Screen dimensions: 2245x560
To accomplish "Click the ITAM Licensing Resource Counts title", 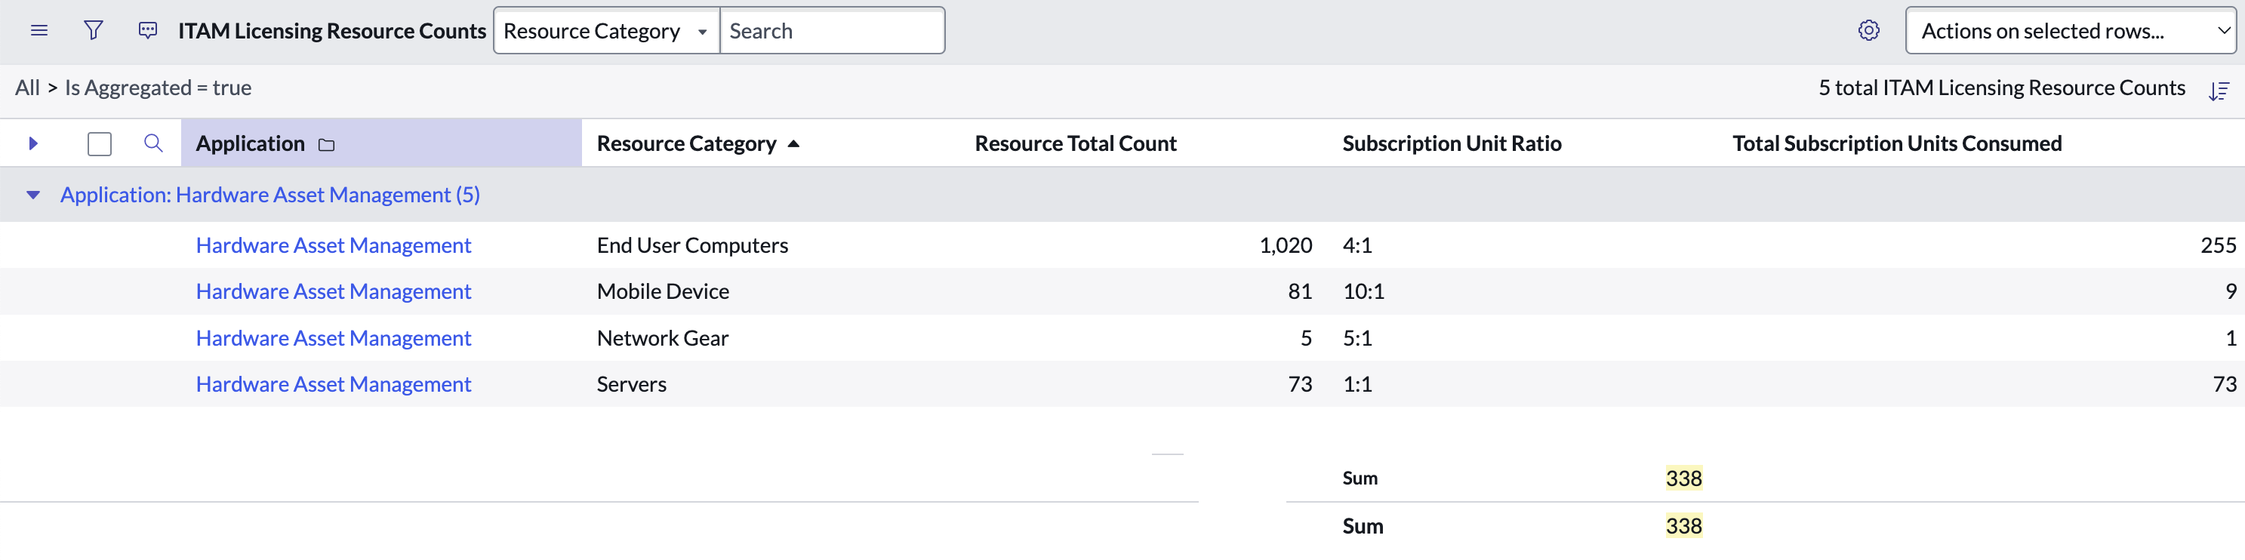I will pyautogui.click(x=332, y=30).
